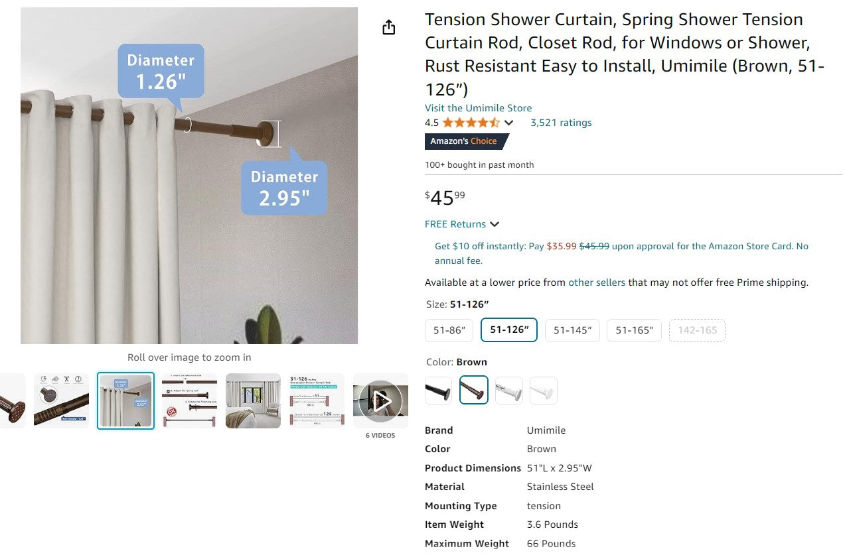Open the share options
845x555 pixels.
tap(389, 27)
